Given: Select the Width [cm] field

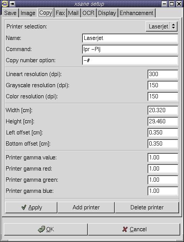Looking at the screenshot, I should click(163, 110).
